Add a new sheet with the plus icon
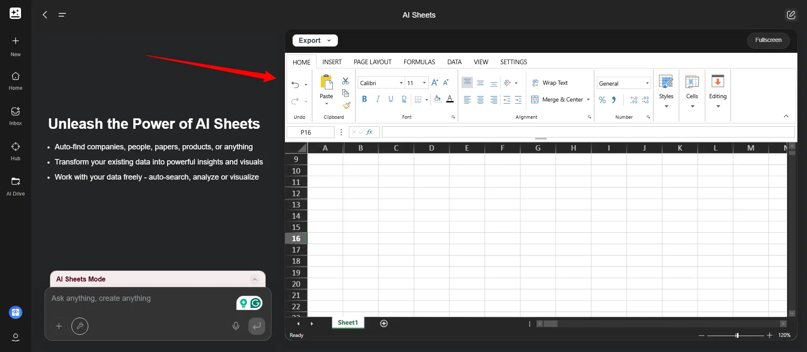 [x=384, y=323]
